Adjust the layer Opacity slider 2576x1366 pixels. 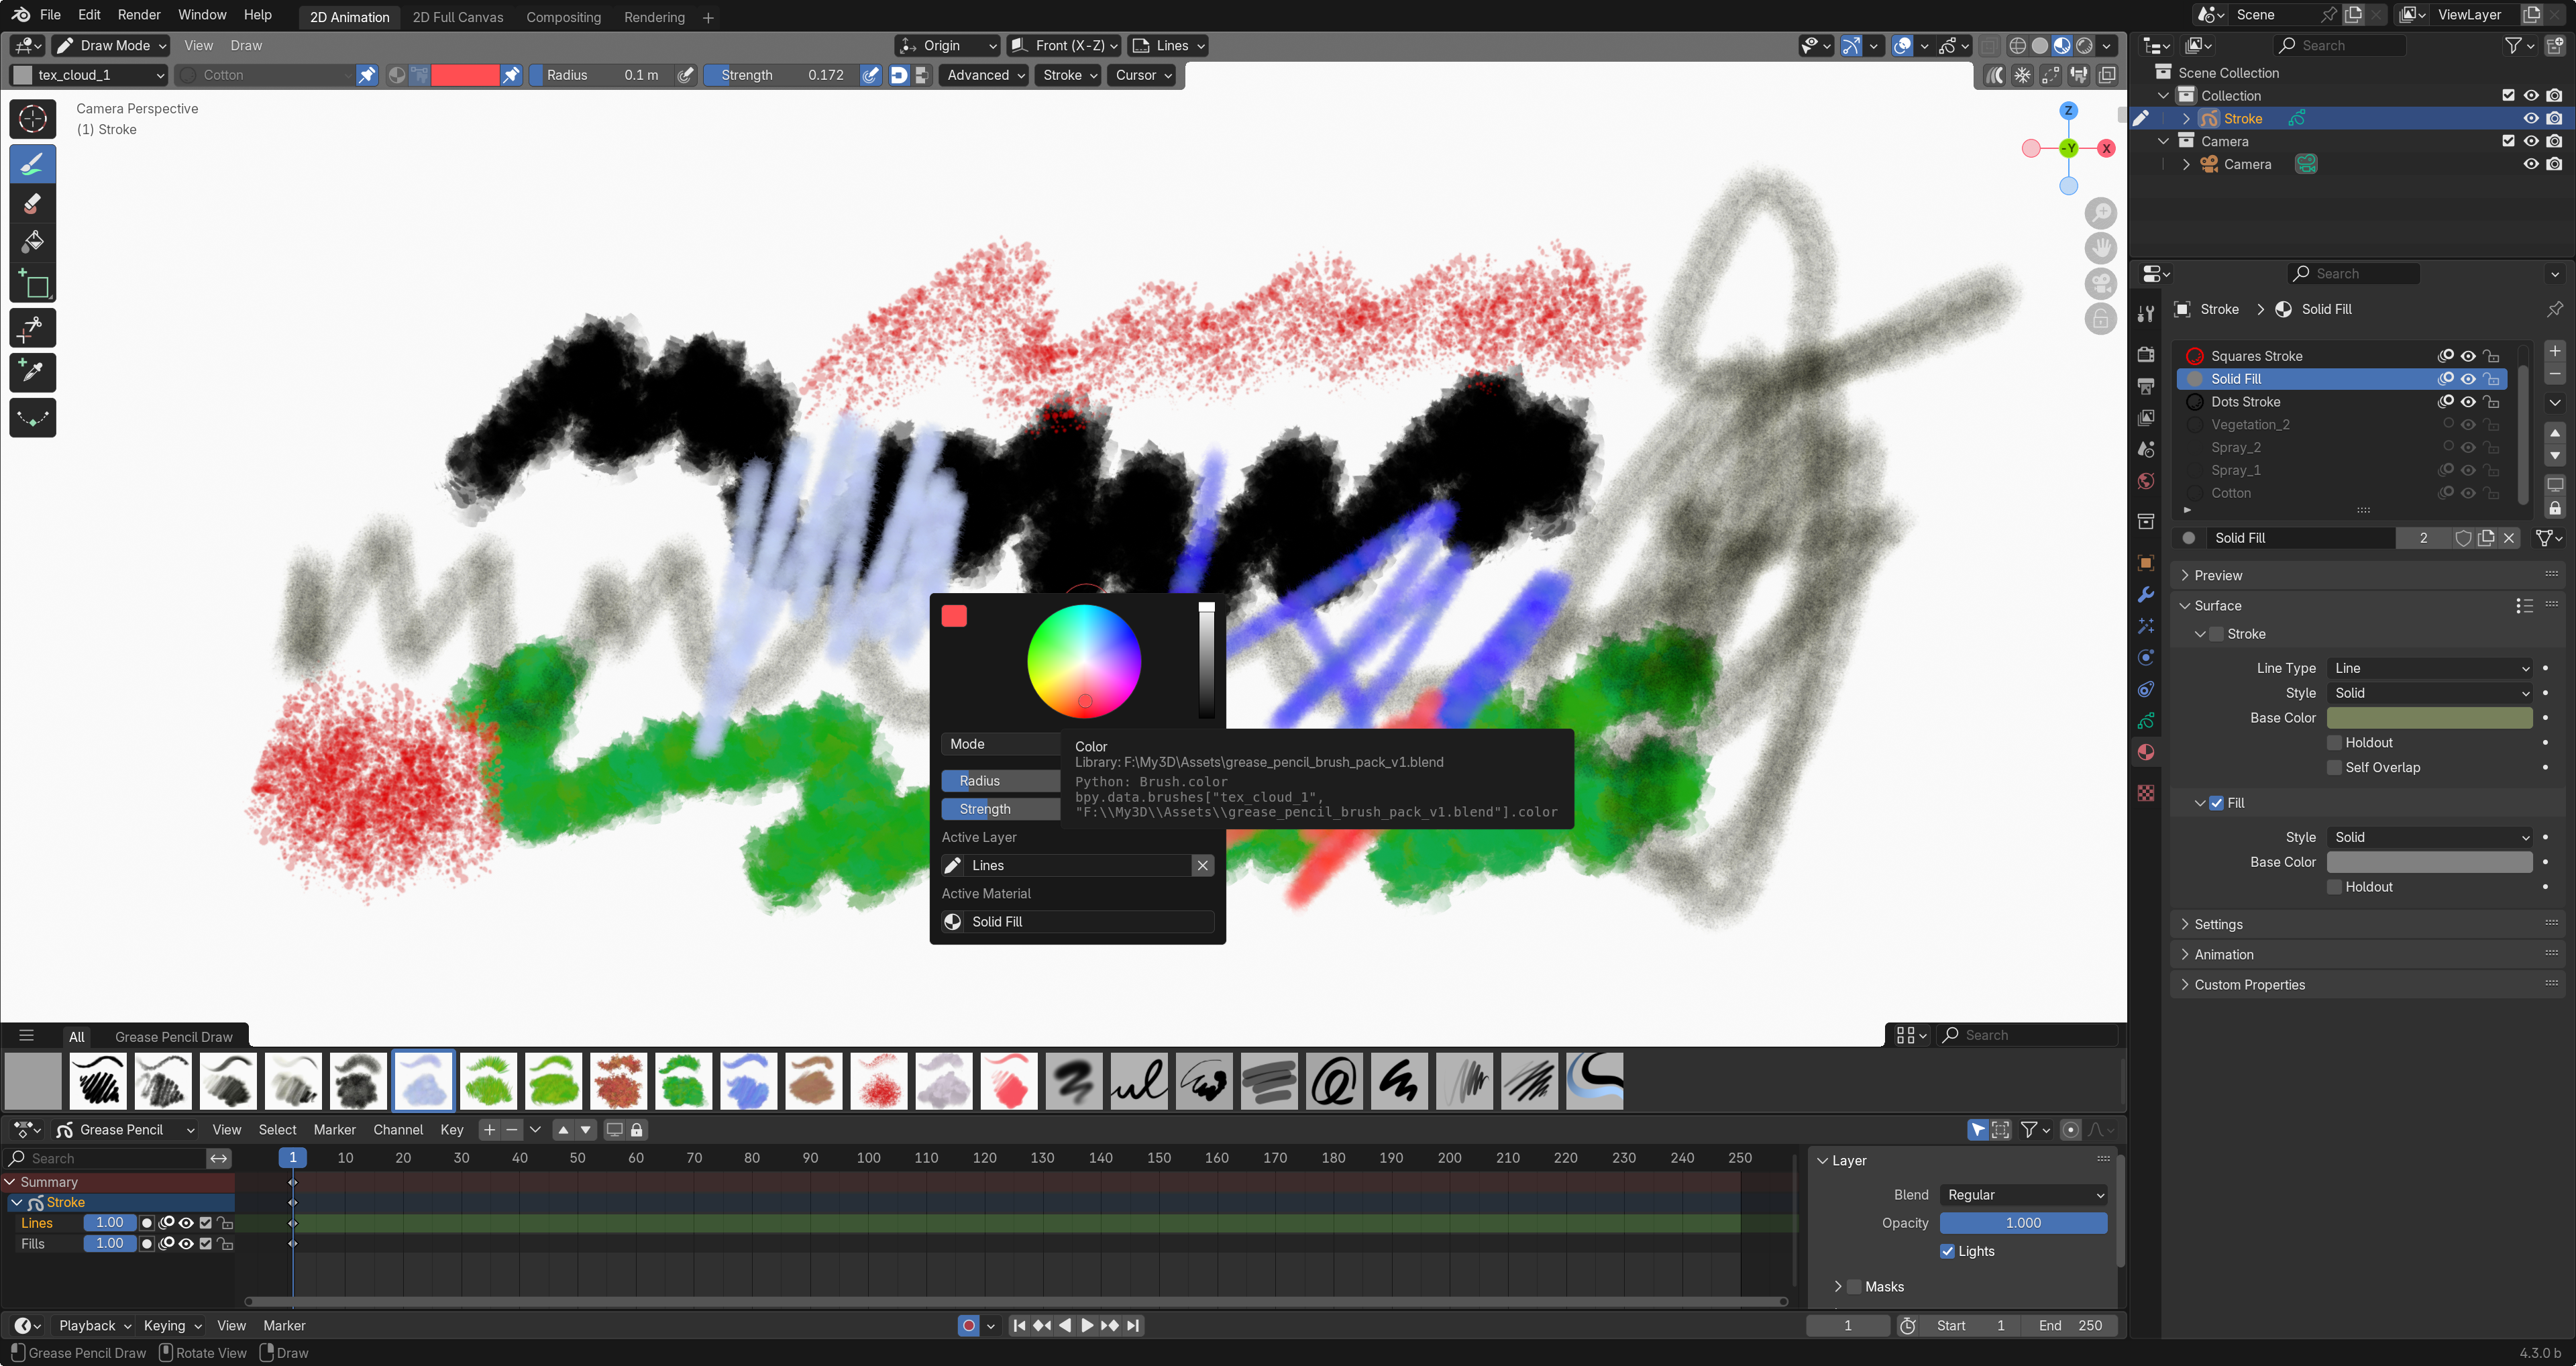coord(2024,1223)
